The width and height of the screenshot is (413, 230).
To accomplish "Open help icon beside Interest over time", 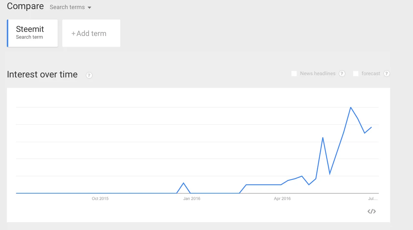I will (x=89, y=75).
